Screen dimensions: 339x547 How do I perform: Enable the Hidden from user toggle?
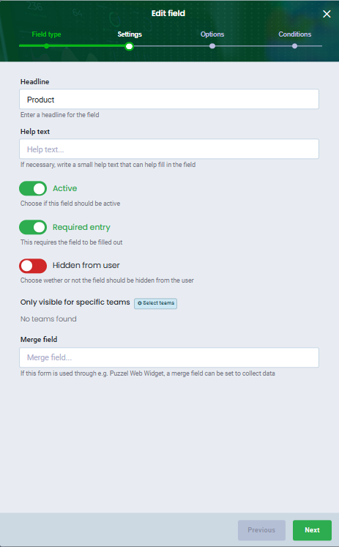[33, 266]
